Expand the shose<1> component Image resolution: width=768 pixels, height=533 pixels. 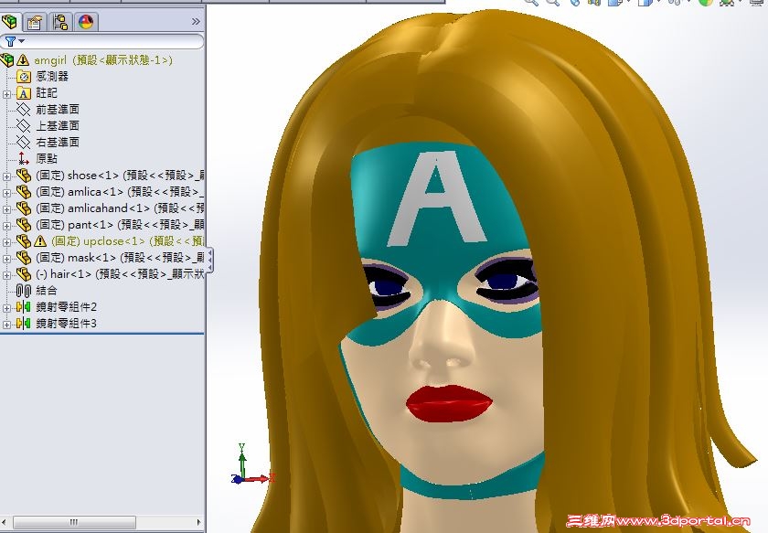6,176
